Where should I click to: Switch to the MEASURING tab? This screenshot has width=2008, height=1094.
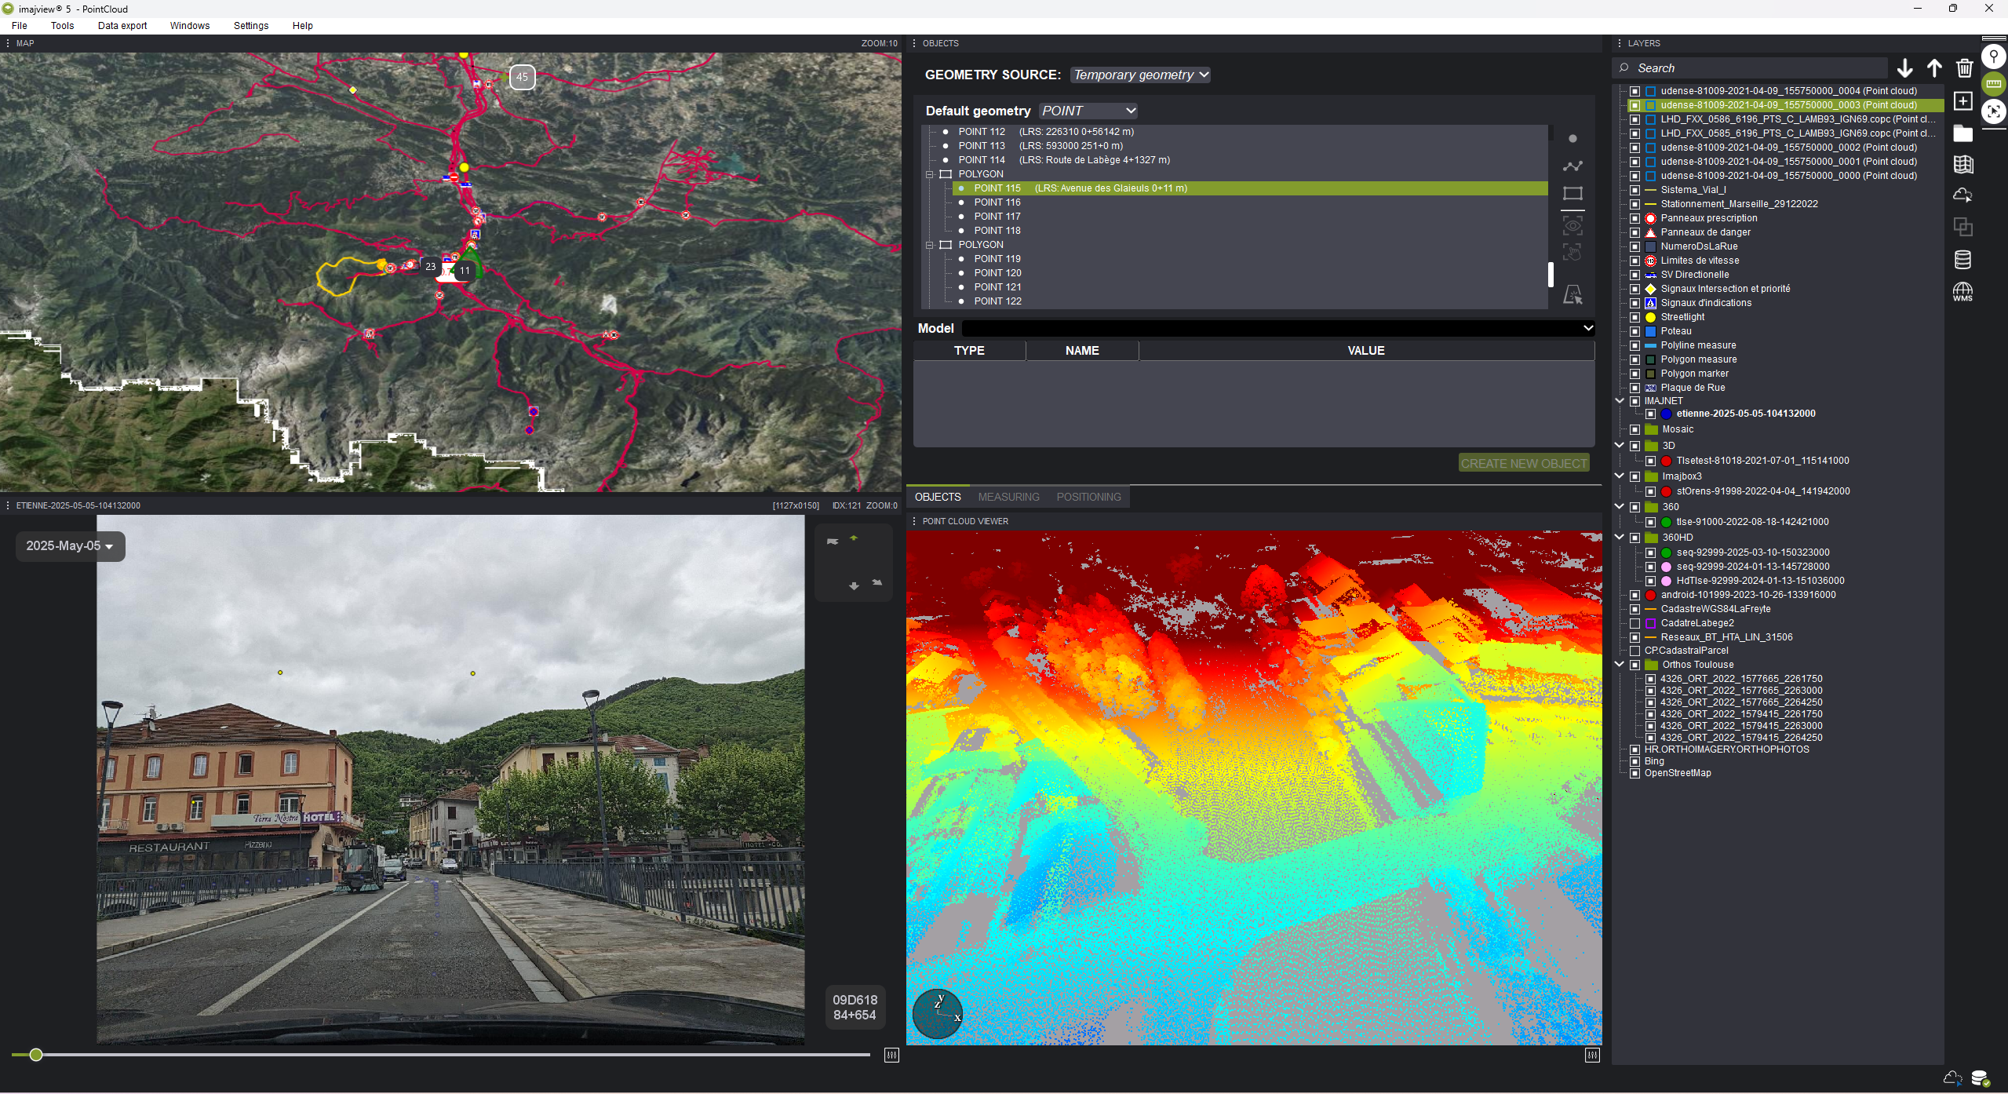pyautogui.click(x=1008, y=497)
